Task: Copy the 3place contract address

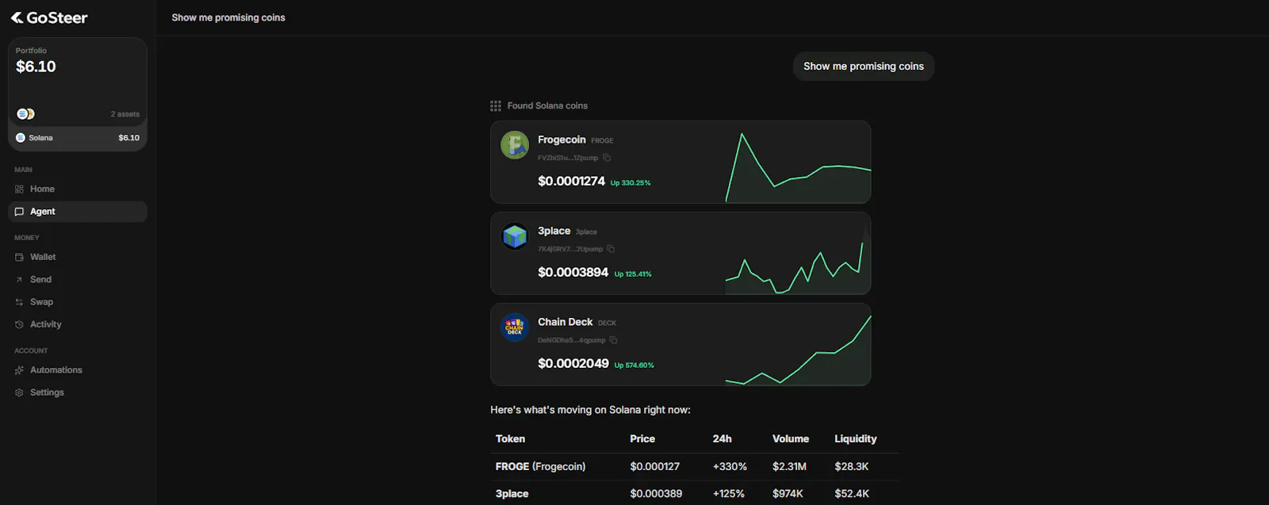Action: [611, 249]
